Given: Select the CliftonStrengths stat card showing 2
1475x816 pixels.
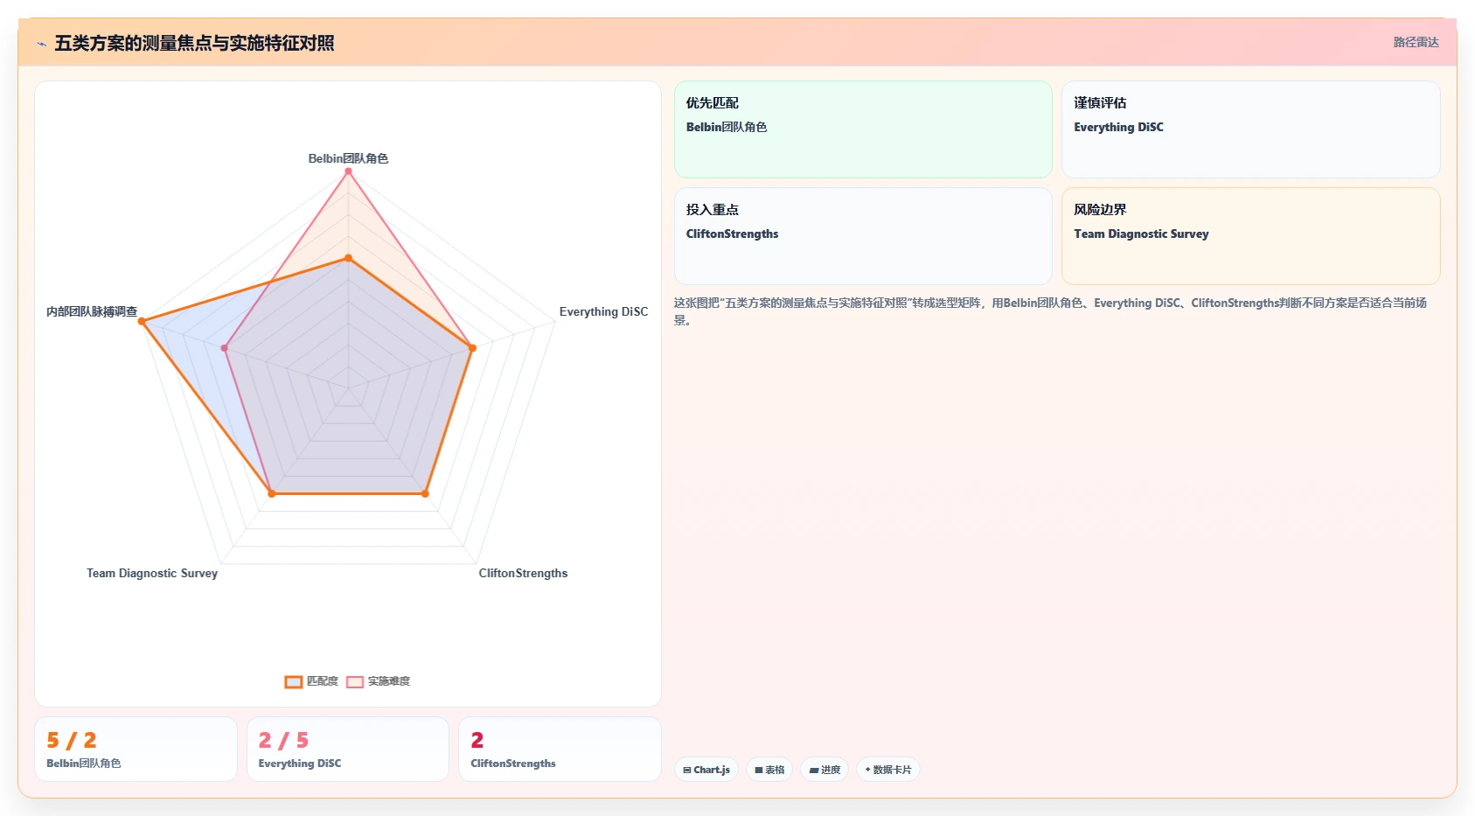Looking at the screenshot, I should tap(560, 749).
